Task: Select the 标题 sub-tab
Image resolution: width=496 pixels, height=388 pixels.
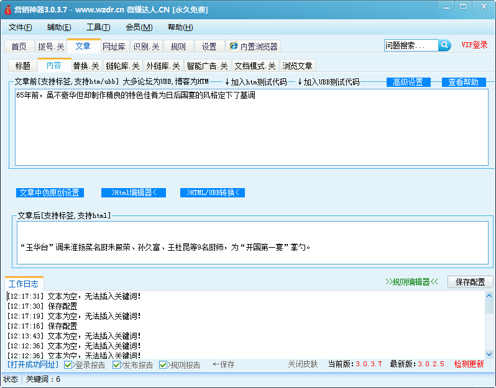Action: point(23,66)
